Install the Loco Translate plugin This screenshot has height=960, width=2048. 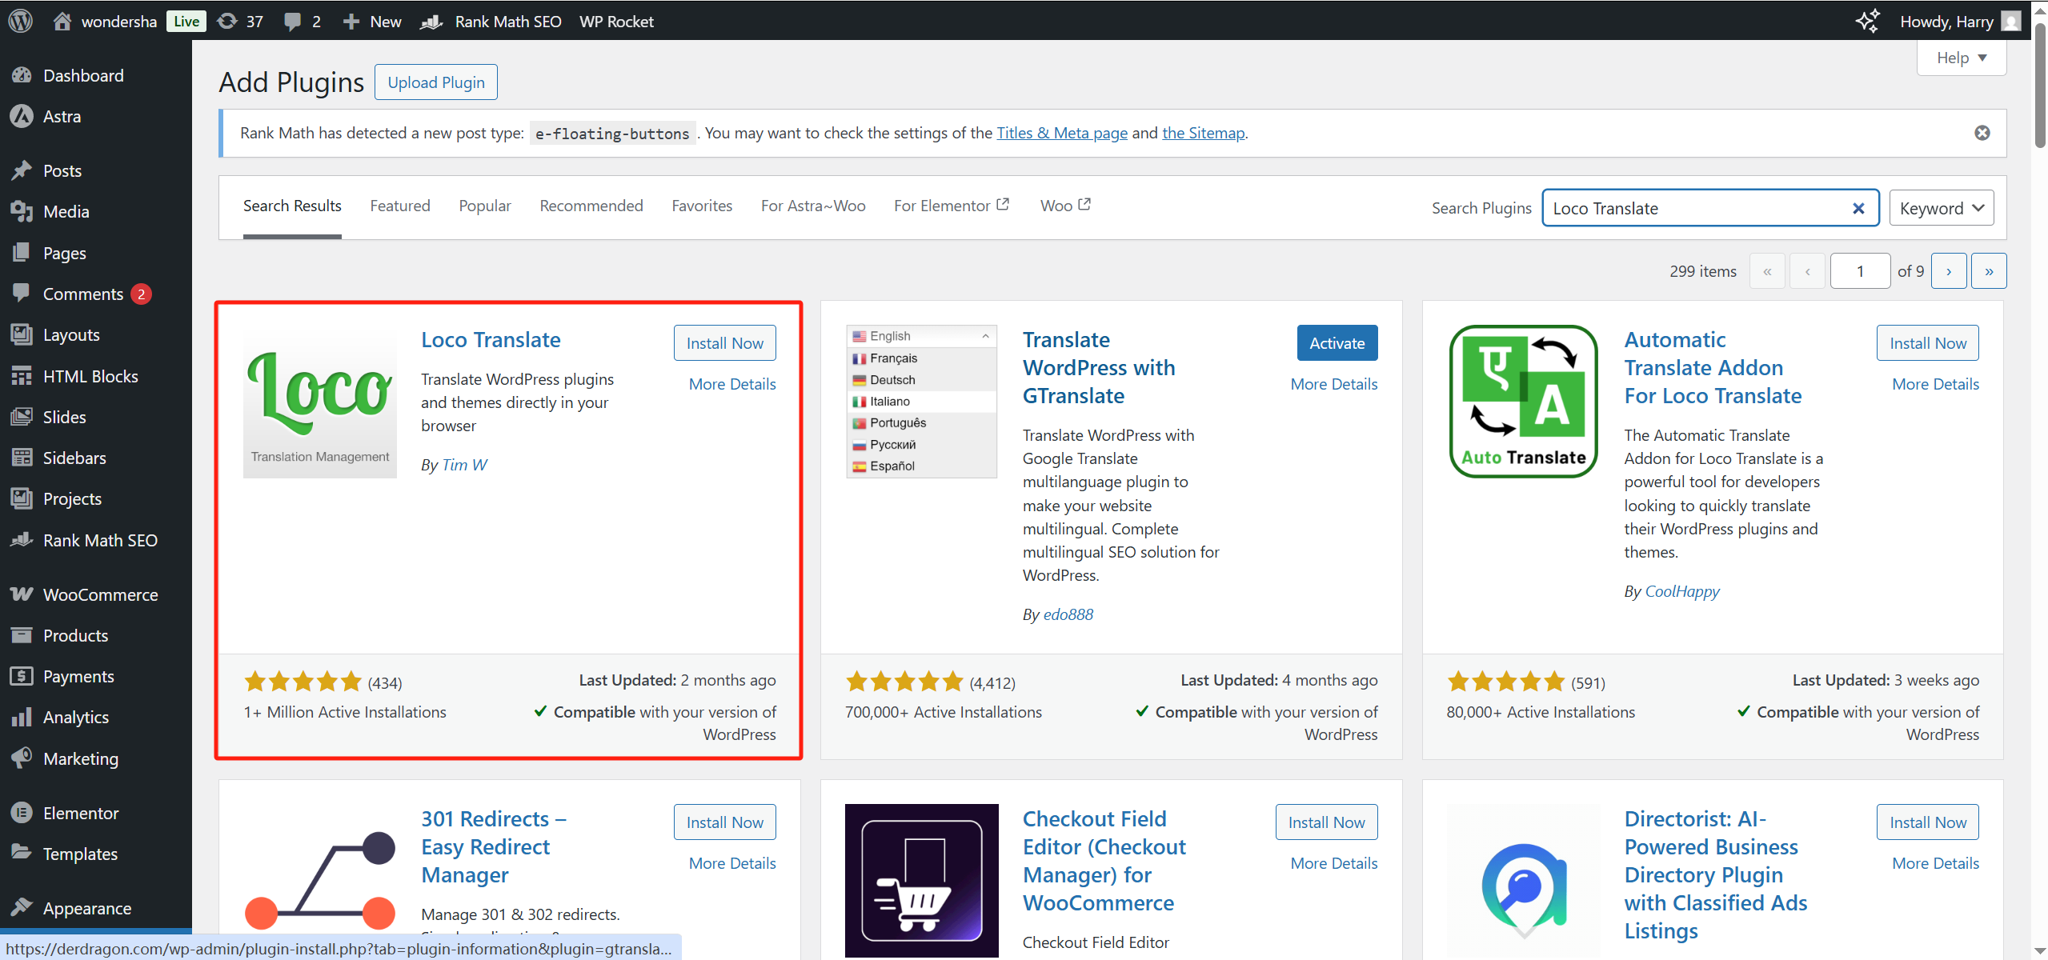click(x=724, y=343)
